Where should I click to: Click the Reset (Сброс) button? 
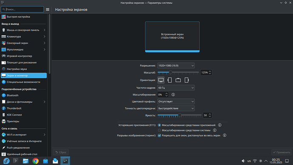click(x=61, y=152)
